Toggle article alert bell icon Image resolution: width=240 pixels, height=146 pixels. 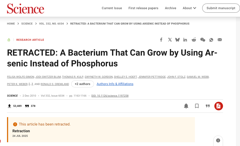click(186, 106)
